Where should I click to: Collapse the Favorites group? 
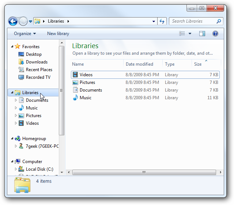(12, 47)
